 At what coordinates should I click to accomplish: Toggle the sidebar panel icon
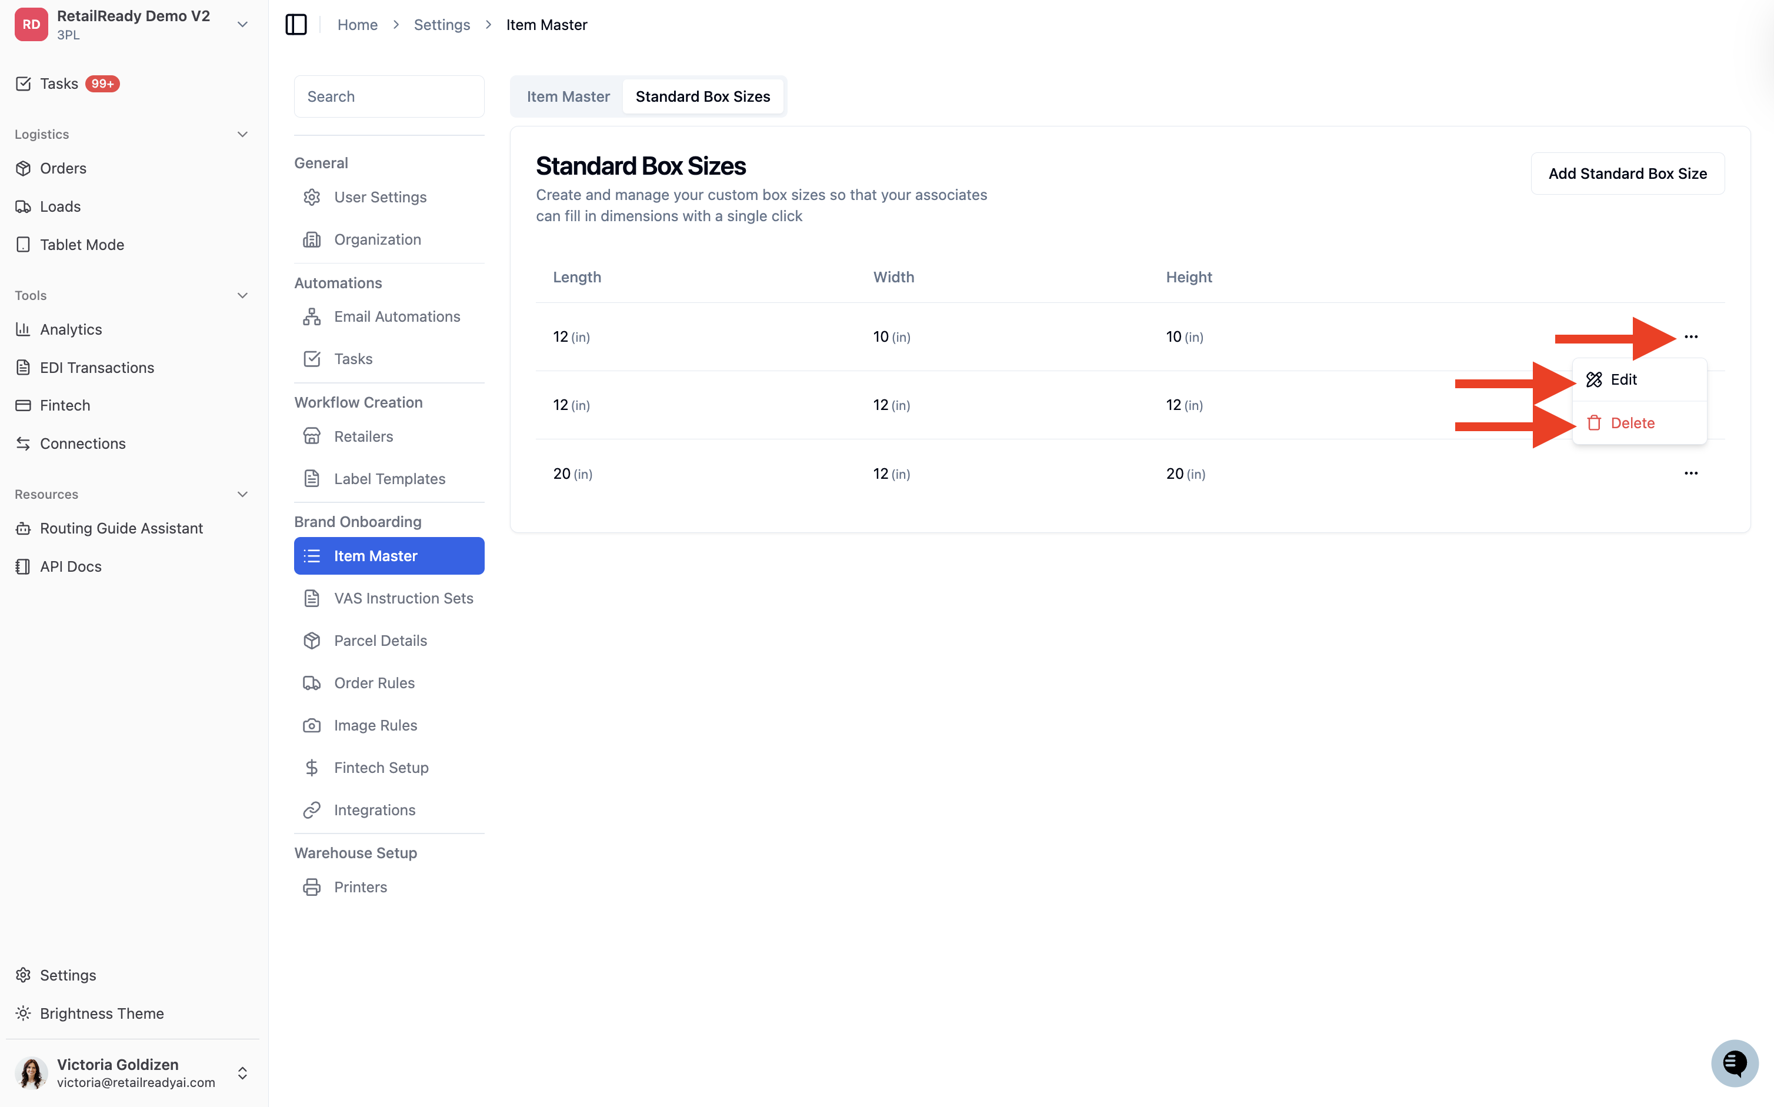click(296, 24)
